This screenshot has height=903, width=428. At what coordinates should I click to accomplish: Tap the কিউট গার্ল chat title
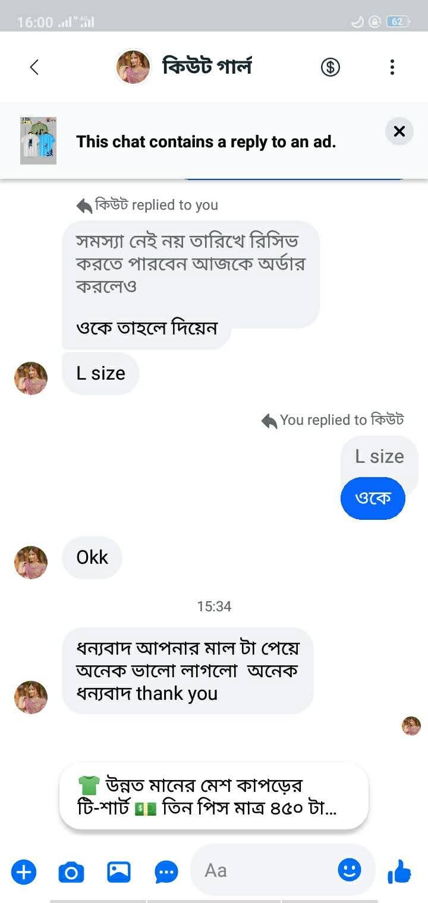[x=207, y=67]
